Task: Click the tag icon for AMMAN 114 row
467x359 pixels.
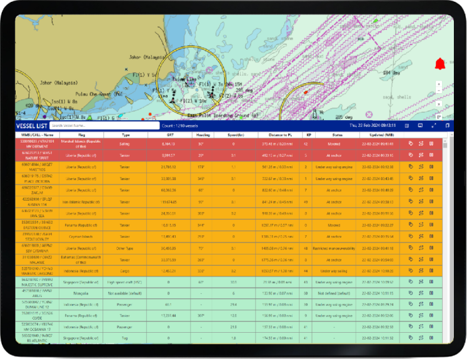Action: coord(411,201)
